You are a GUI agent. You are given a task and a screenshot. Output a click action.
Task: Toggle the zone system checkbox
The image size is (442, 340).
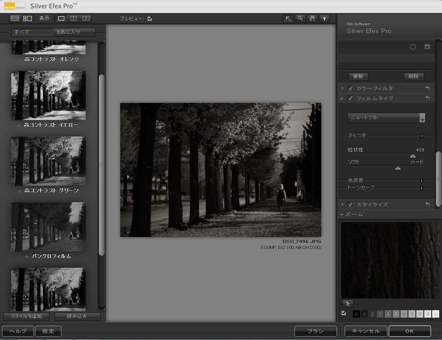344,313
